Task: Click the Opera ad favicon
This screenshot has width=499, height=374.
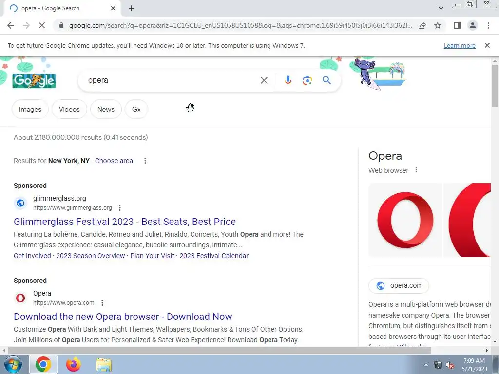Action: (20, 298)
